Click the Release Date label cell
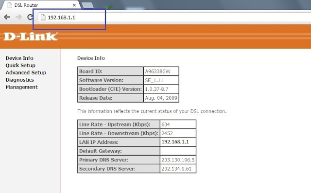The width and height of the screenshot is (311, 193). pos(110,98)
